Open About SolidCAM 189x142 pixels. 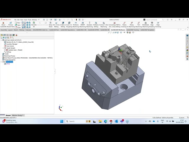pyautogui.click(x=3, y=25)
